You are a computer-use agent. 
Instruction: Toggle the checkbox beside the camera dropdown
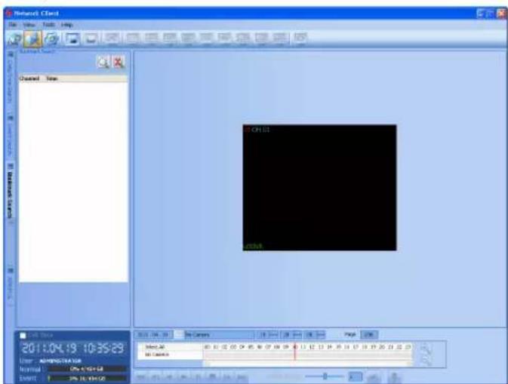pos(179,335)
